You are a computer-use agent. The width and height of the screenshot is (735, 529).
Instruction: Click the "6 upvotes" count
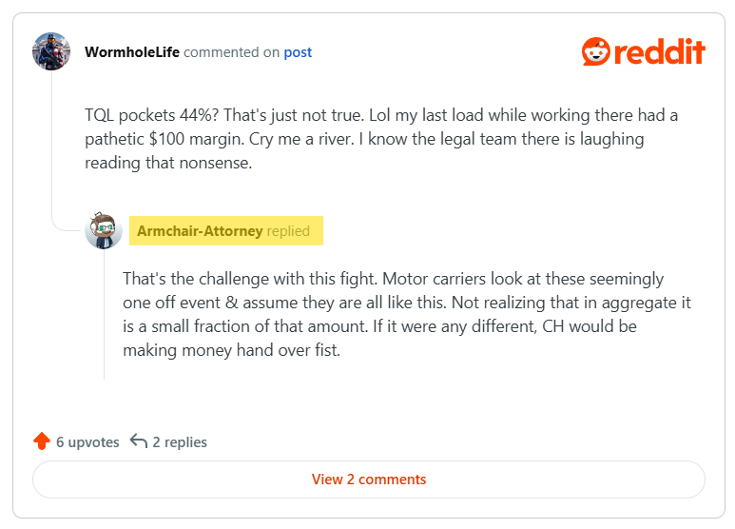[x=87, y=441]
